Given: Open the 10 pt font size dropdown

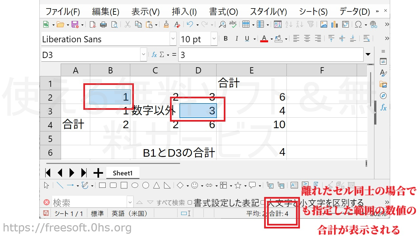Looking at the screenshot, I should (x=214, y=39).
